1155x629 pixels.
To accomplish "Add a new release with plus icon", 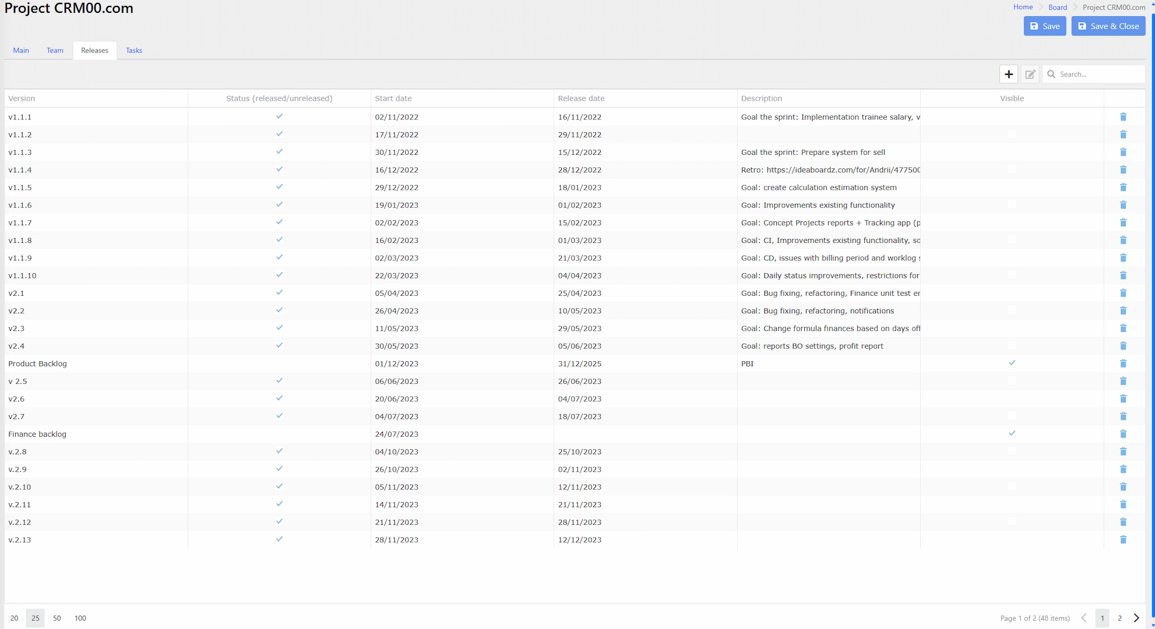I will point(1009,74).
